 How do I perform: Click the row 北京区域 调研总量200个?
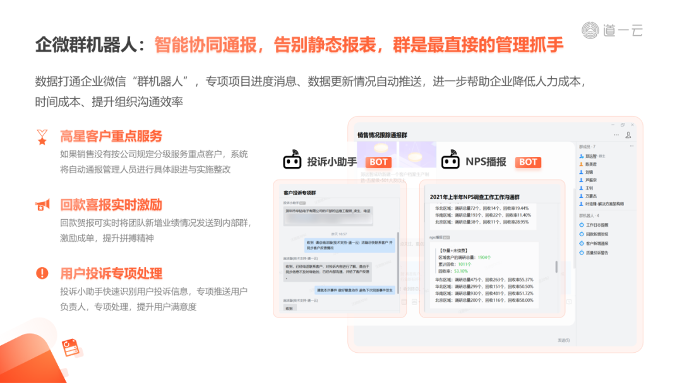point(484,300)
